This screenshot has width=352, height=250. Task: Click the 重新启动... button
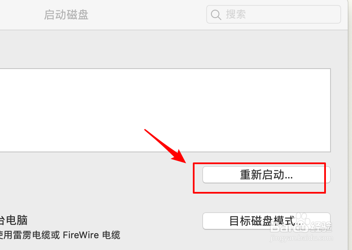click(266, 175)
